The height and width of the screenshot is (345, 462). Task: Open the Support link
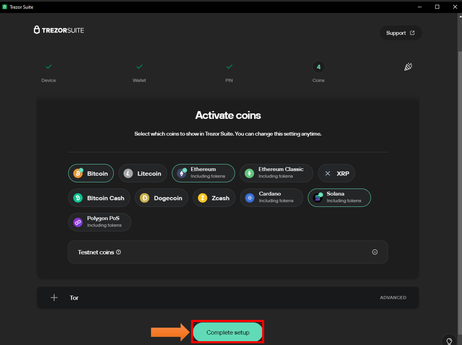pos(401,33)
